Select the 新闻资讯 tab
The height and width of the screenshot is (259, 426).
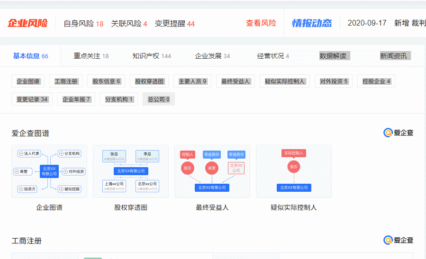(395, 56)
